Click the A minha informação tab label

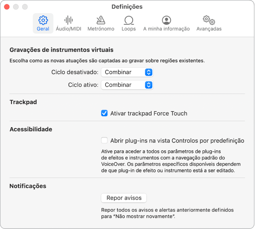pos(166,29)
